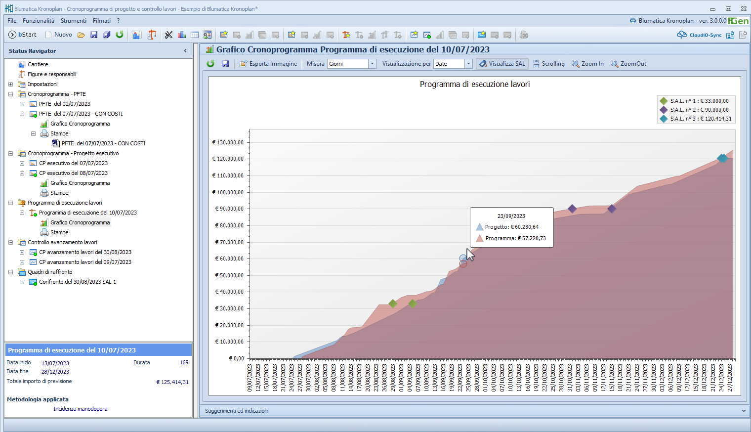Open the Visualizzazione per Date dropdown
This screenshot has width=751, height=432.
[x=468, y=64]
